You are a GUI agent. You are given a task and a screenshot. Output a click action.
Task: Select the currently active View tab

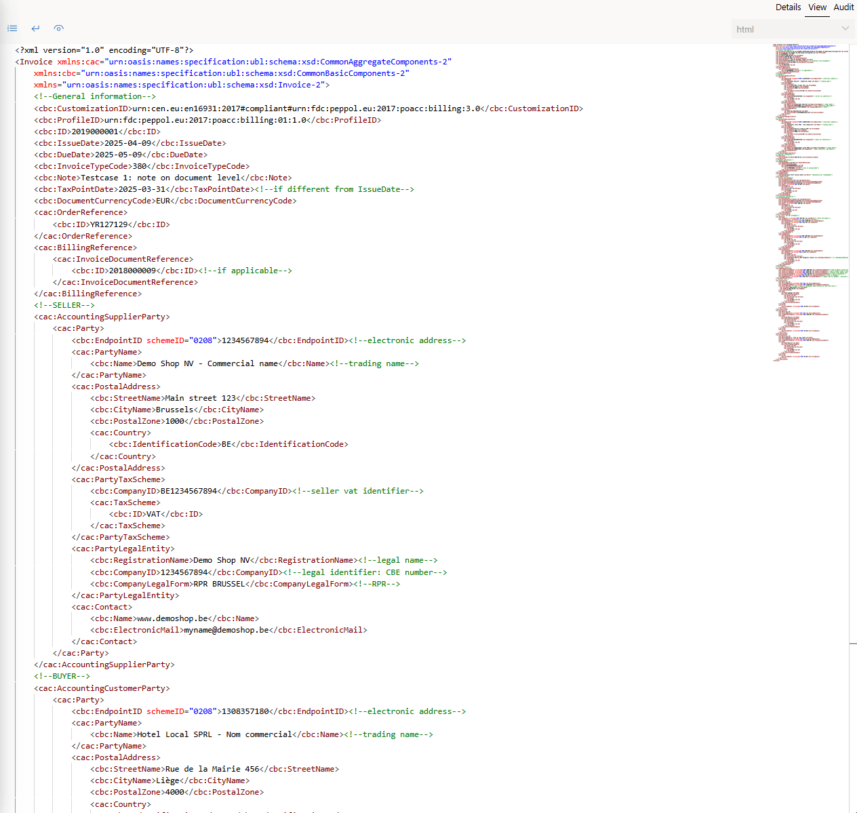[817, 7]
